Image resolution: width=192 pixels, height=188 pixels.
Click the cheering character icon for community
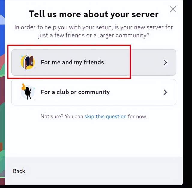click(x=28, y=92)
